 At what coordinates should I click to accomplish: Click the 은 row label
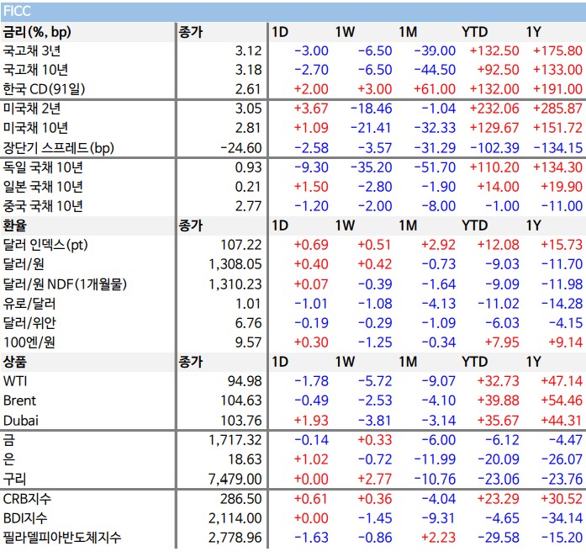8,459
